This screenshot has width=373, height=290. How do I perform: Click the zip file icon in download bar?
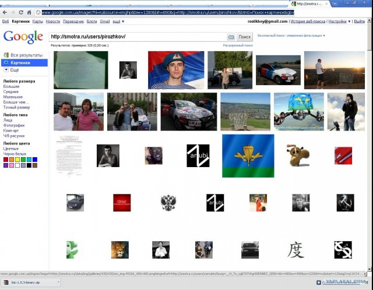(6, 282)
